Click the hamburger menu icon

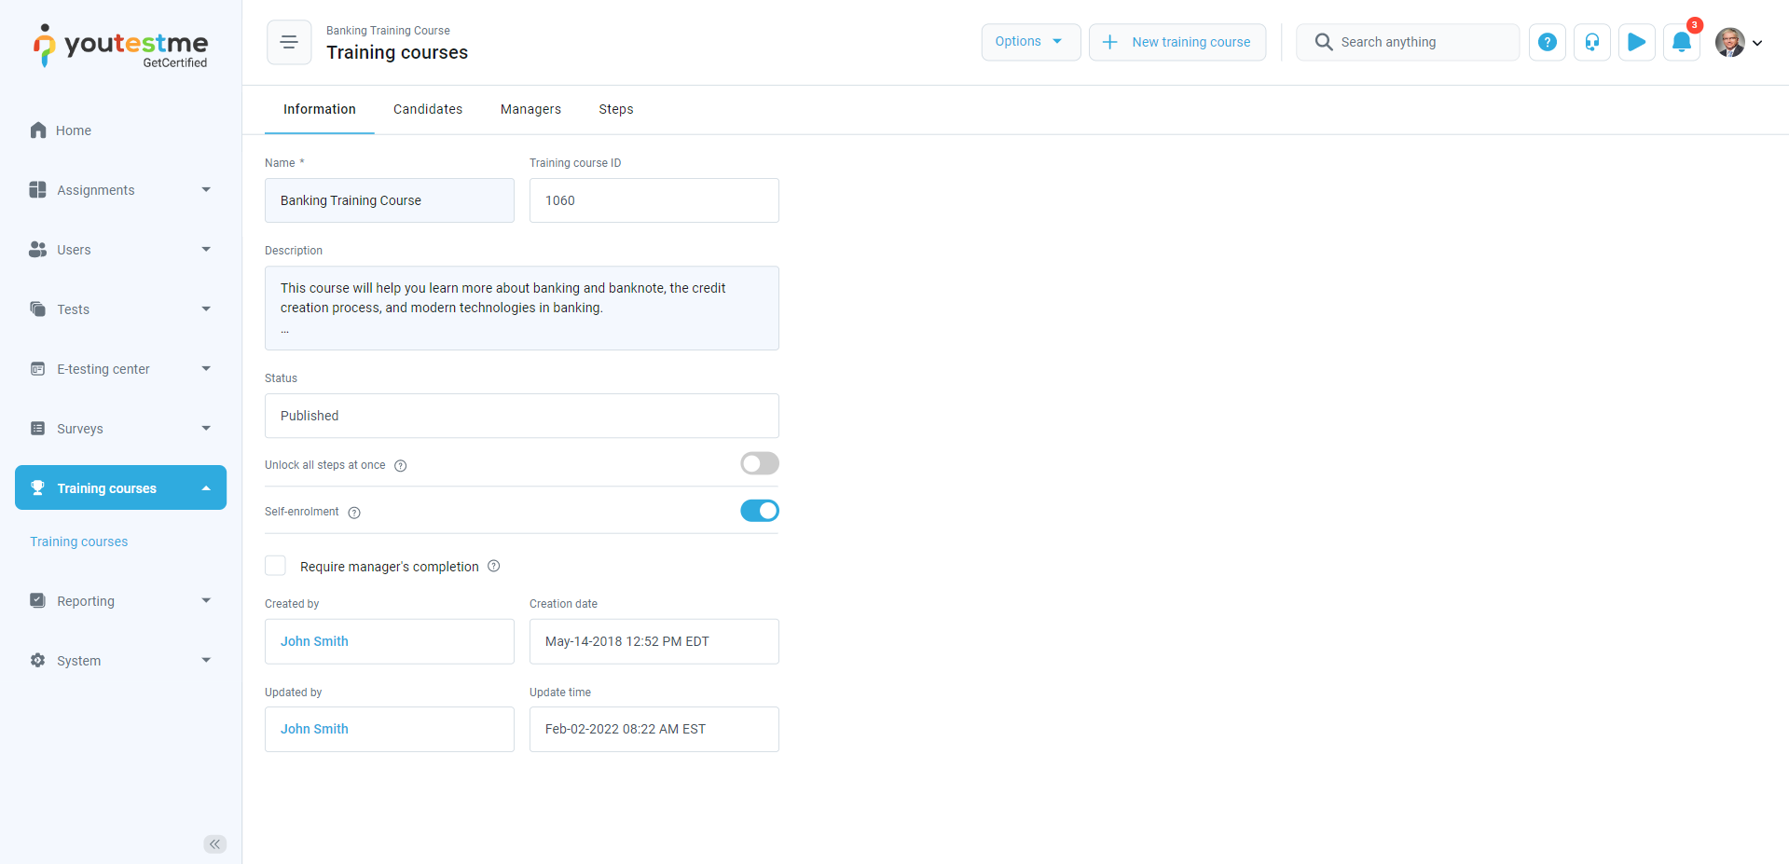[x=289, y=42]
